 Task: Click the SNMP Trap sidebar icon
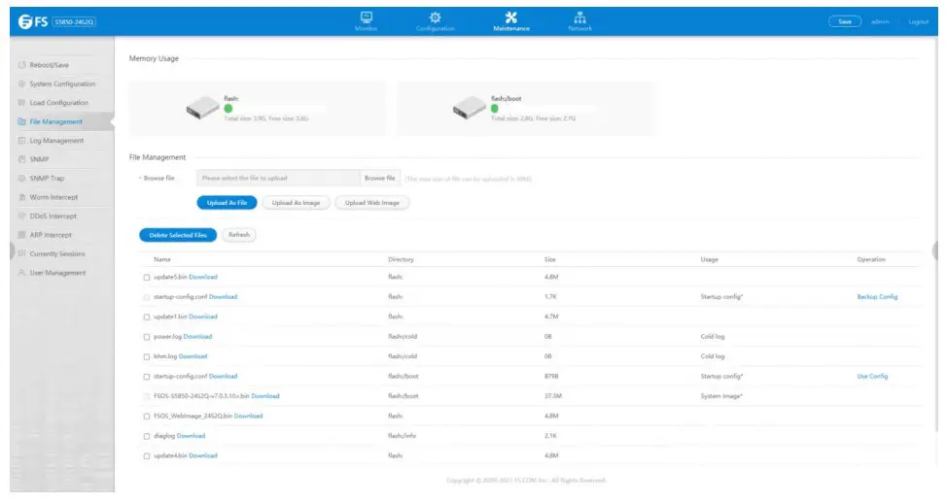(21, 178)
